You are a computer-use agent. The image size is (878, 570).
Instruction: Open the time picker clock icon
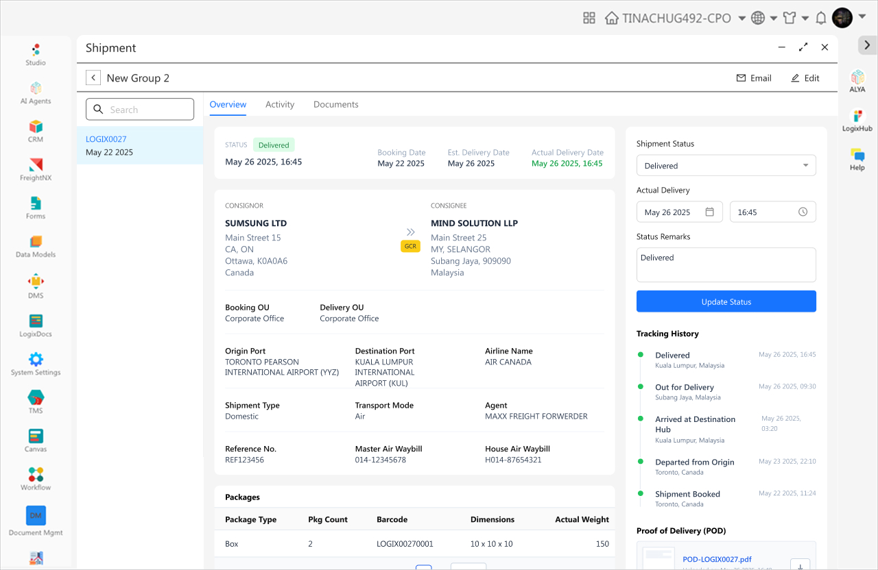click(803, 212)
